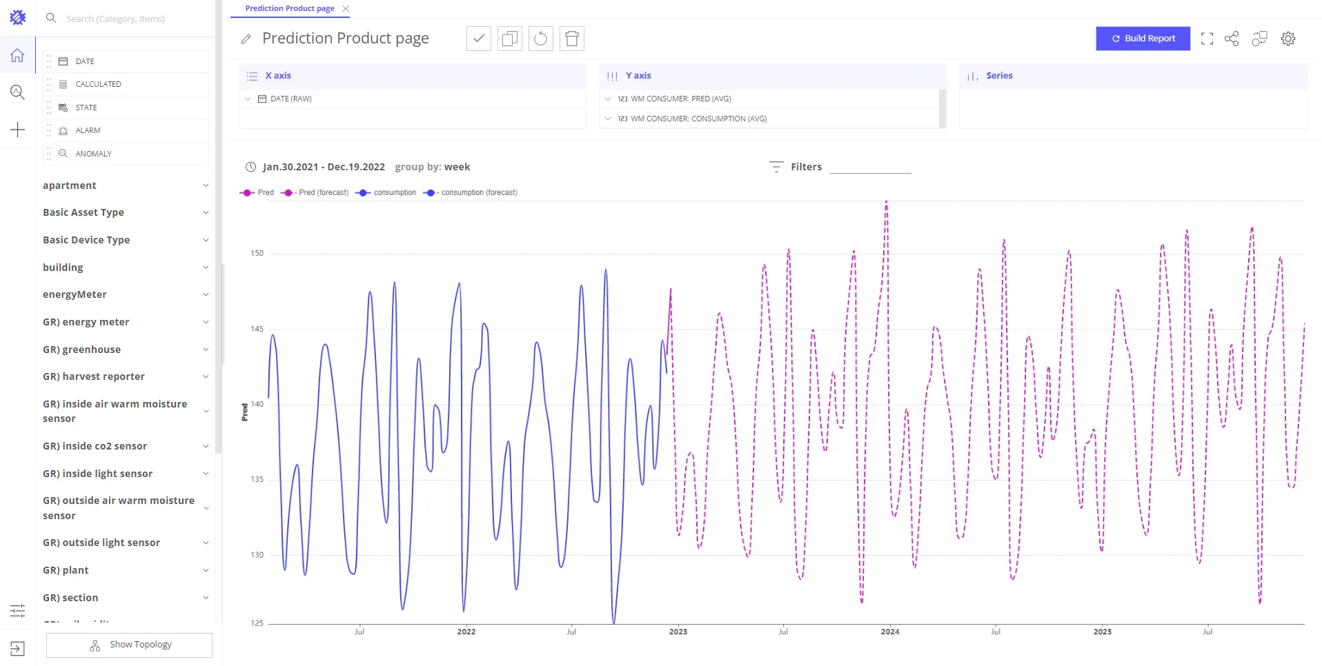Click the reset refresh toolbar button
Viewport: 1322px width, 666px height.
pyautogui.click(x=541, y=39)
